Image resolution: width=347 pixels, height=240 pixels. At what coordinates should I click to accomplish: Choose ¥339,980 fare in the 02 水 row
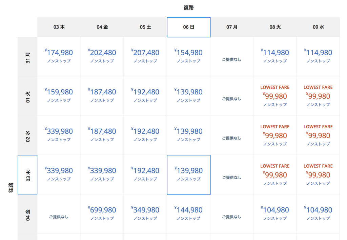(59, 135)
